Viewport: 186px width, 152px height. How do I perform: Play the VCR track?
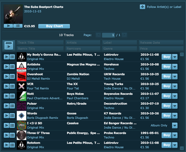7,86
